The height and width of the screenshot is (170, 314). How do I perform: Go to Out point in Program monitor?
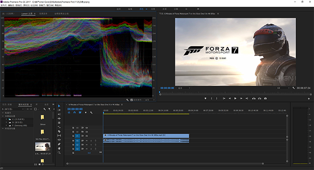pos(247,98)
